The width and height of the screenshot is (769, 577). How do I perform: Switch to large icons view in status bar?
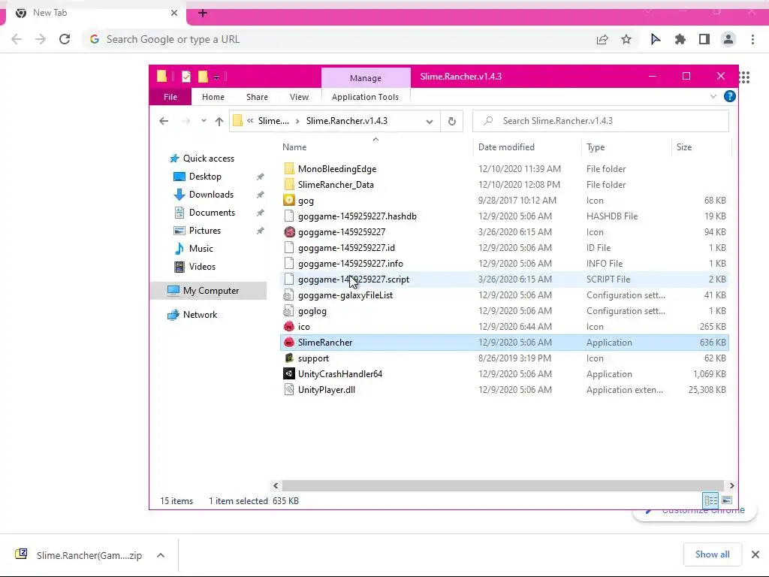tap(727, 500)
